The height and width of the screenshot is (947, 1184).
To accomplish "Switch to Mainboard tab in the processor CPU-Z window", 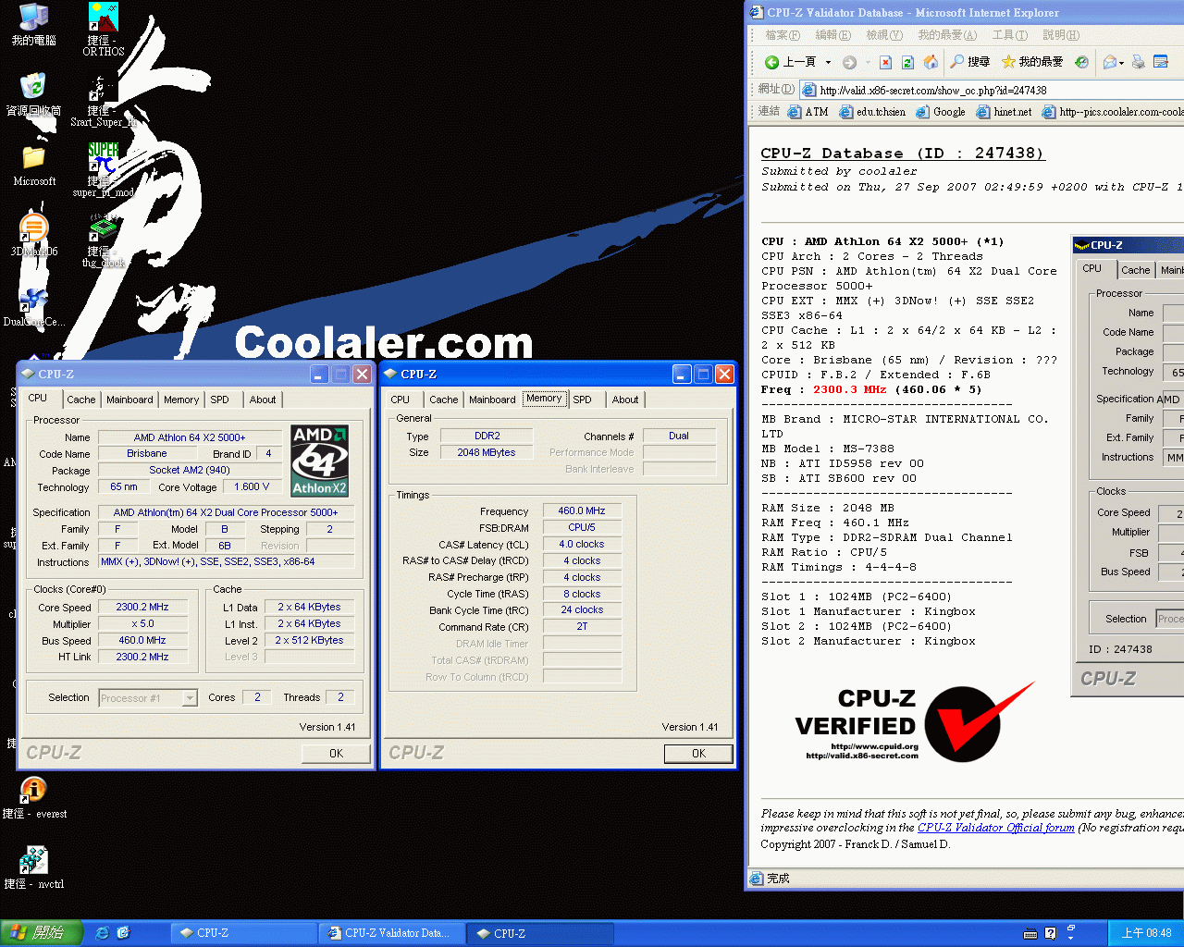I will [129, 400].
